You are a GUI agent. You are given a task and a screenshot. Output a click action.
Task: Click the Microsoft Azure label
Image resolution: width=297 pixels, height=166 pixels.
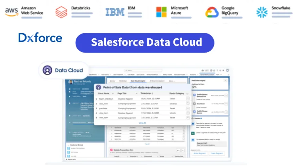coord(179,10)
